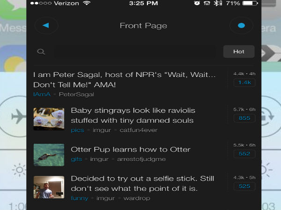Tap the search magnifier icon
The image size is (281, 210).
click(x=41, y=52)
